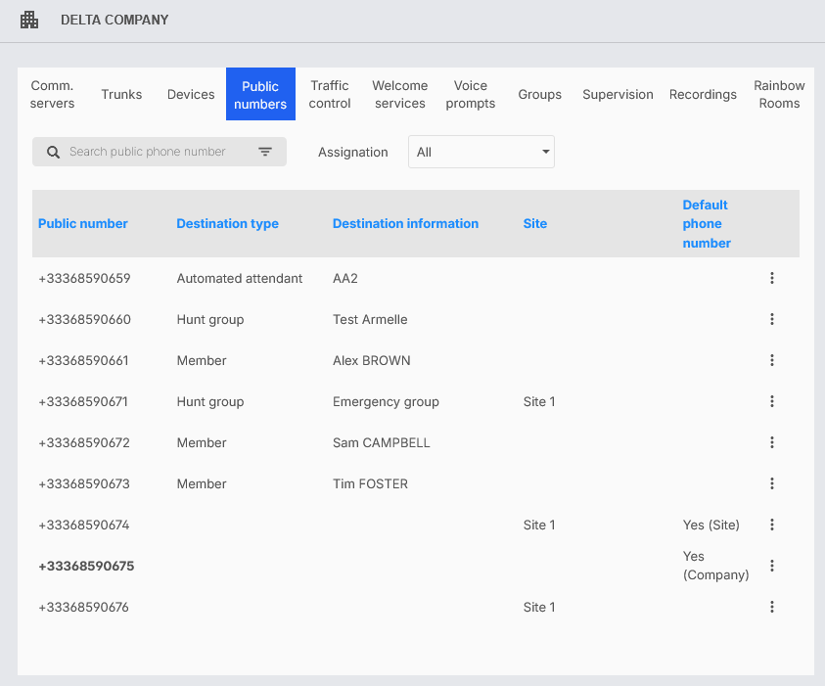Open actions menu for Alex BROWN row

772,361
